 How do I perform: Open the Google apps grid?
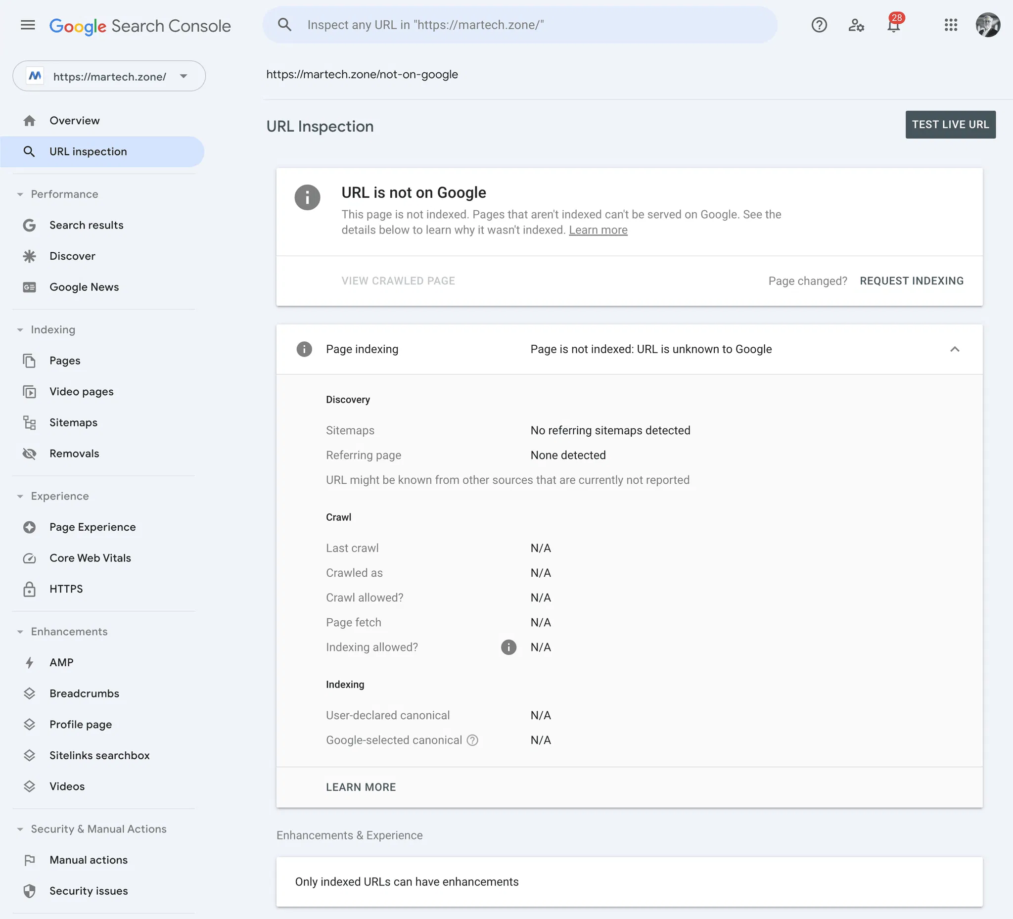pos(951,25)
